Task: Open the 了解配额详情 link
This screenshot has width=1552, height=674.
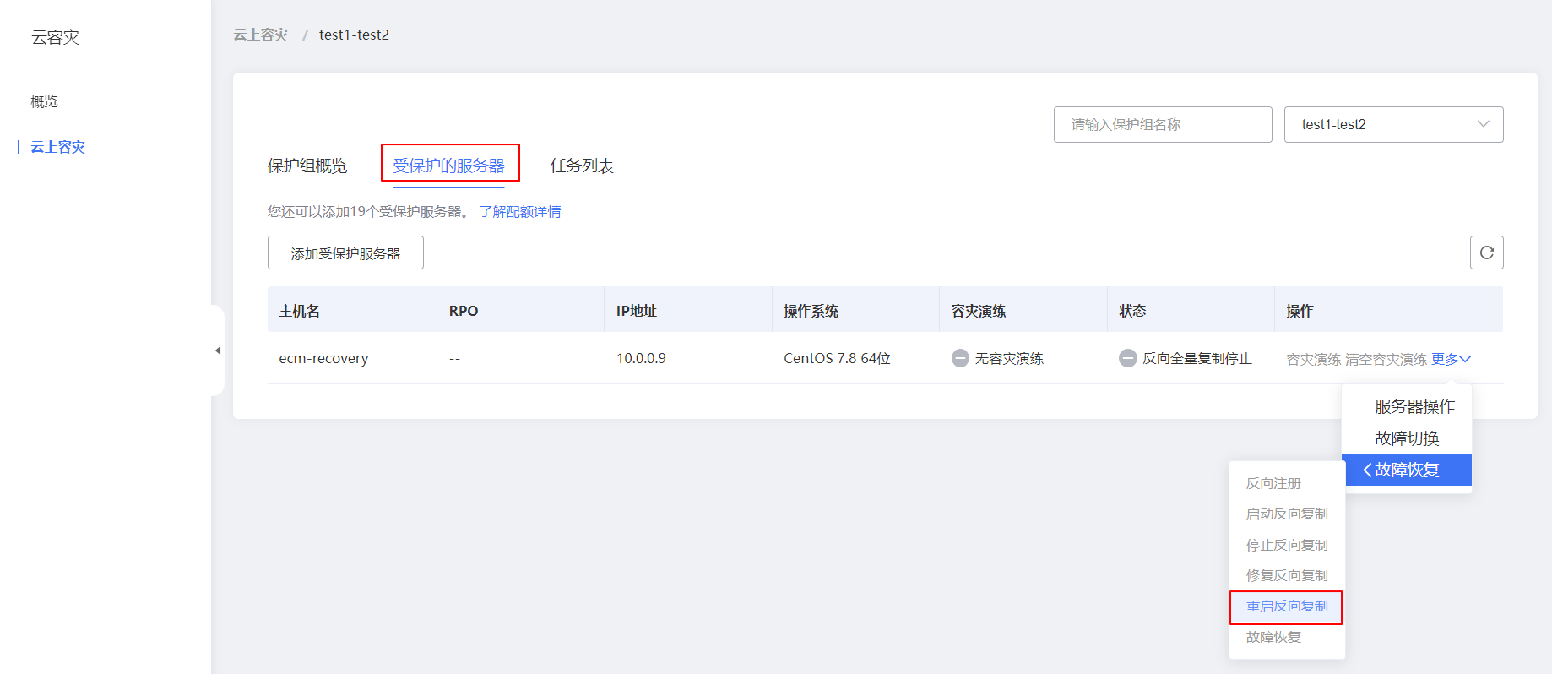Action: [x=520, y=212]
